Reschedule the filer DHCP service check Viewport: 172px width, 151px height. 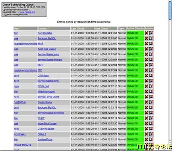click(151, 118)
